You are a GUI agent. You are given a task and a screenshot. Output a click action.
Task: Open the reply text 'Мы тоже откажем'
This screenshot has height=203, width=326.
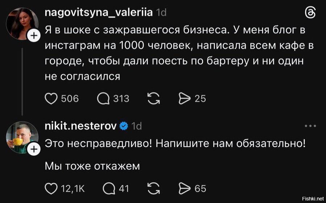click(x=92, y=166)
